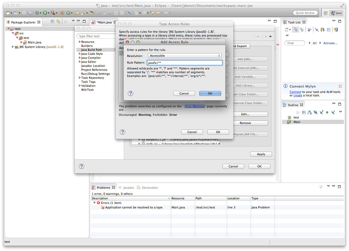Image resolution: width=349 pixels, height=251 pixels.
Task: Open the Error/Warning link
Action: [x=194, y=106]
